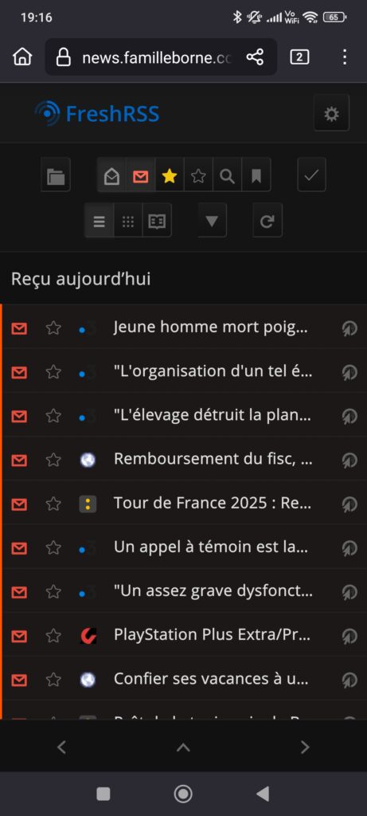
Task: Open the feed categories folder panel
Action: (x=56, y=175)
